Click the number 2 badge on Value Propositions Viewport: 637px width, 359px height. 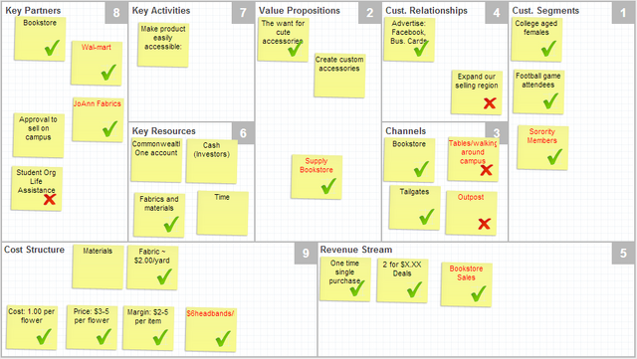(x=369, y=13)
